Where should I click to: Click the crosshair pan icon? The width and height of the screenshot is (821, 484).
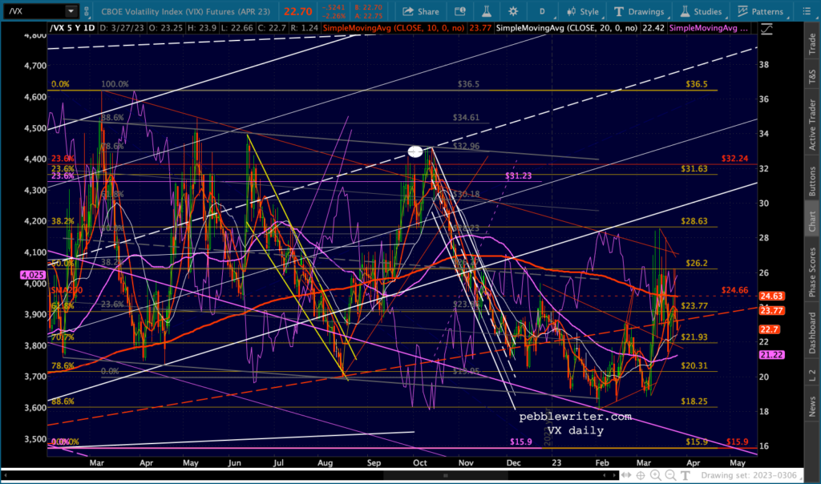[x=641, y=475]
